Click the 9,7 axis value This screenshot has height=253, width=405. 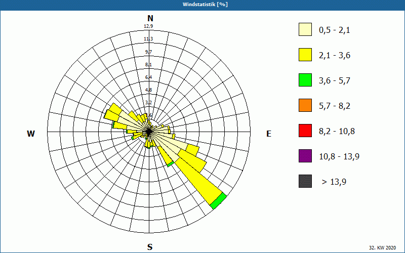[x=148, y=52]
